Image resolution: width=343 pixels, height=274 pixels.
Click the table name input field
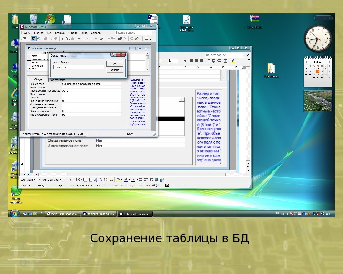(79, 67)
